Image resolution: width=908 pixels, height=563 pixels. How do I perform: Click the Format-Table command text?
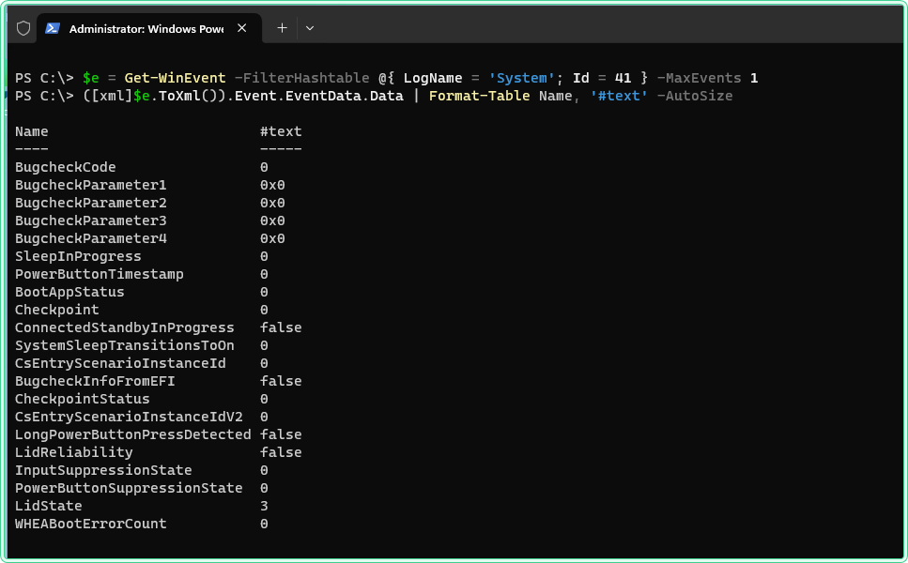click(479, 96)
